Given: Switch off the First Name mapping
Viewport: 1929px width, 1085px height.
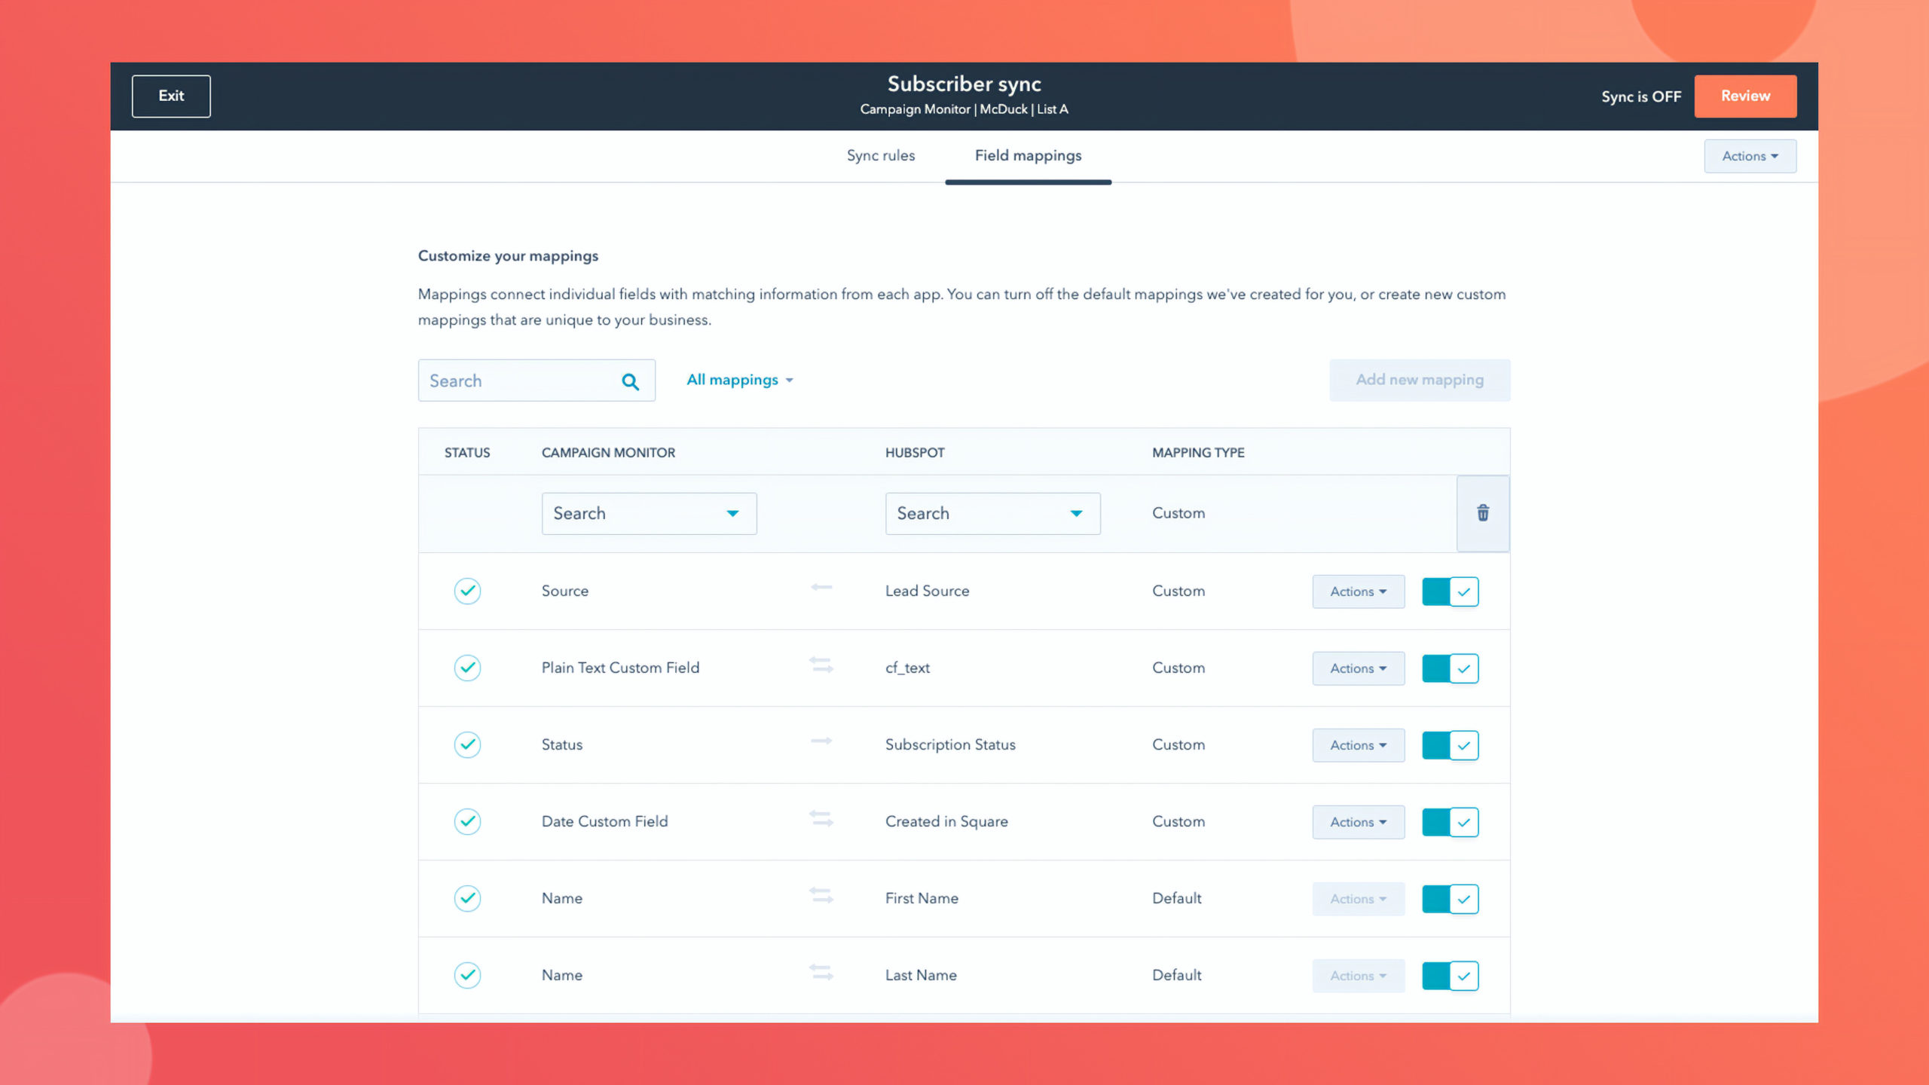Looking at the screenshot, I should click(x=1450, y=899).
